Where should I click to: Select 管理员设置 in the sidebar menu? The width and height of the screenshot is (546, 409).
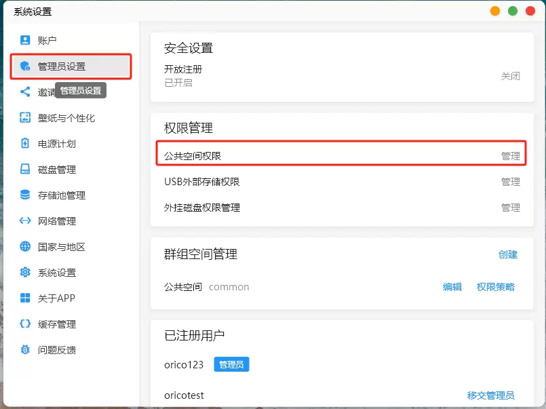[71, 66]
